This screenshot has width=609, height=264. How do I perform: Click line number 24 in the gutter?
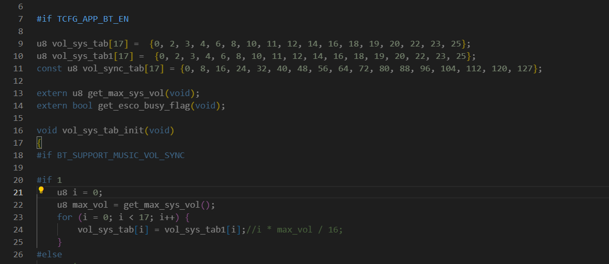[18, 230]
